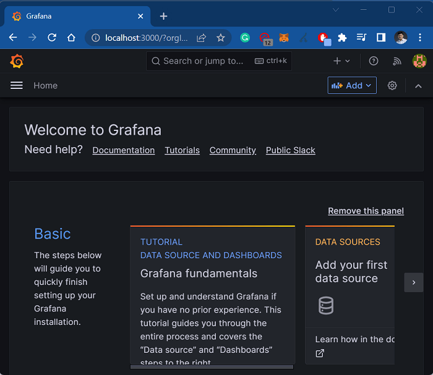This screenshot has height=375, width=433.
Task: Open the MetaMask fox extension
Action: coord(284,38)
